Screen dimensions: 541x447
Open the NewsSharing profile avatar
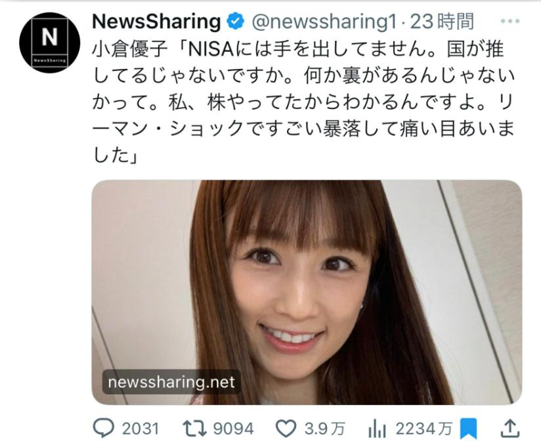pos(49,43)
